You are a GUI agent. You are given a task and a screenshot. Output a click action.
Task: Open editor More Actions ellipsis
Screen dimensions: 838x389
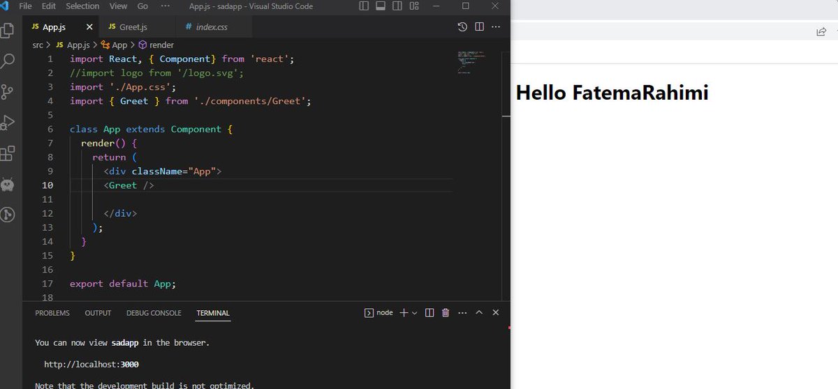coord(497,27)
